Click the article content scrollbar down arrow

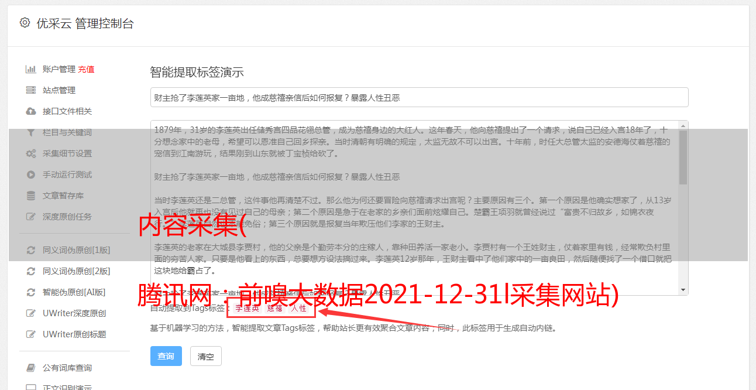pyautogui.click(x=683, y=290)
